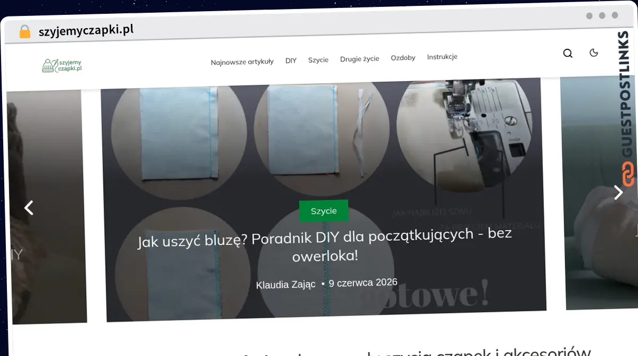Open Najnowsze artykuły menu item
The width and height of the screenshot is (638, 356).
coord(242,62)
